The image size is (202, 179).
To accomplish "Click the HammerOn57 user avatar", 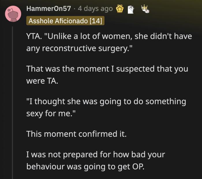I will (x=13, y=14).
